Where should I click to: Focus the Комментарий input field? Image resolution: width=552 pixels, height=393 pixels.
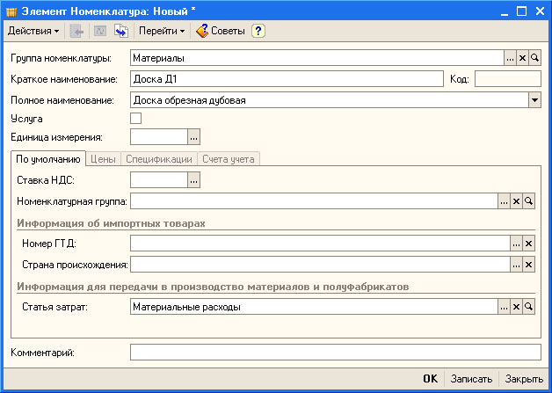[336, 353]
